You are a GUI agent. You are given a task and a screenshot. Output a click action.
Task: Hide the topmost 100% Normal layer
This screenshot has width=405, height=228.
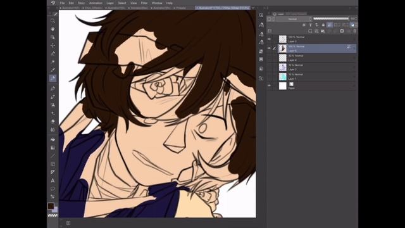pos(269,39)
